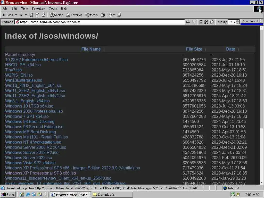The width and height of the screenshot is (264, 198).
Task: Expand quick launch overflow chevron
Action: coord(45,194)
